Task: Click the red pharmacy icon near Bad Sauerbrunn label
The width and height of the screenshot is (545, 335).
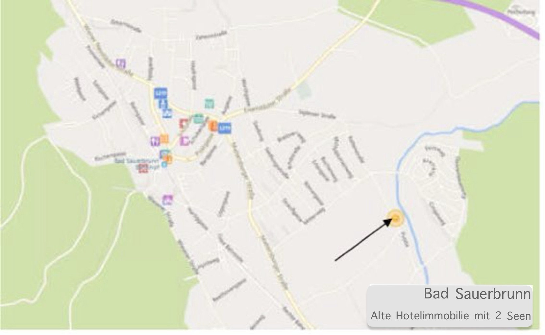Action: [x=144, y=168]
